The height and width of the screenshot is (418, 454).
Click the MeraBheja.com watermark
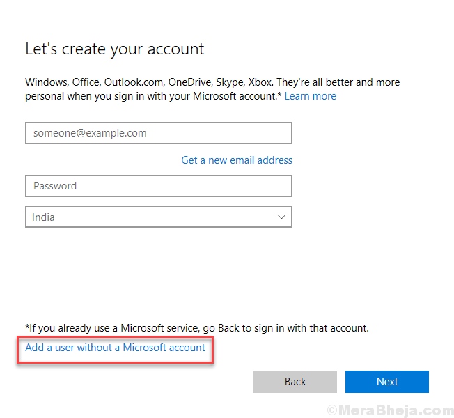[x=391, y=410]
